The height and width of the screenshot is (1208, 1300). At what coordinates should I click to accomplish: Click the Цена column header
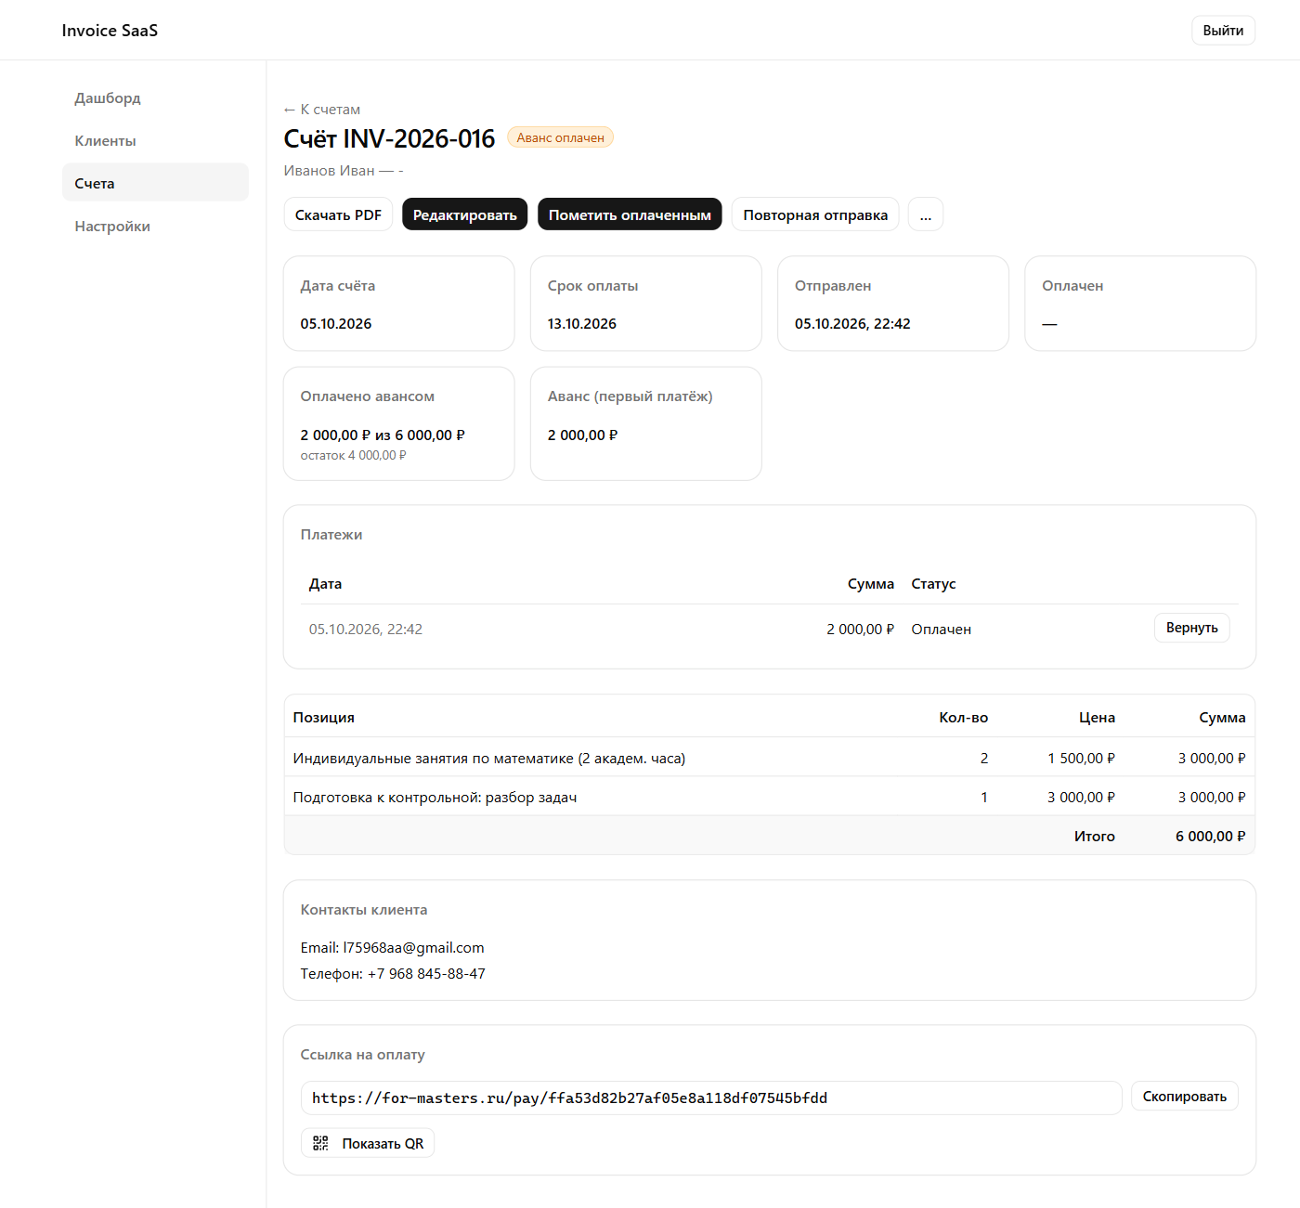(x=1097, y=718)
